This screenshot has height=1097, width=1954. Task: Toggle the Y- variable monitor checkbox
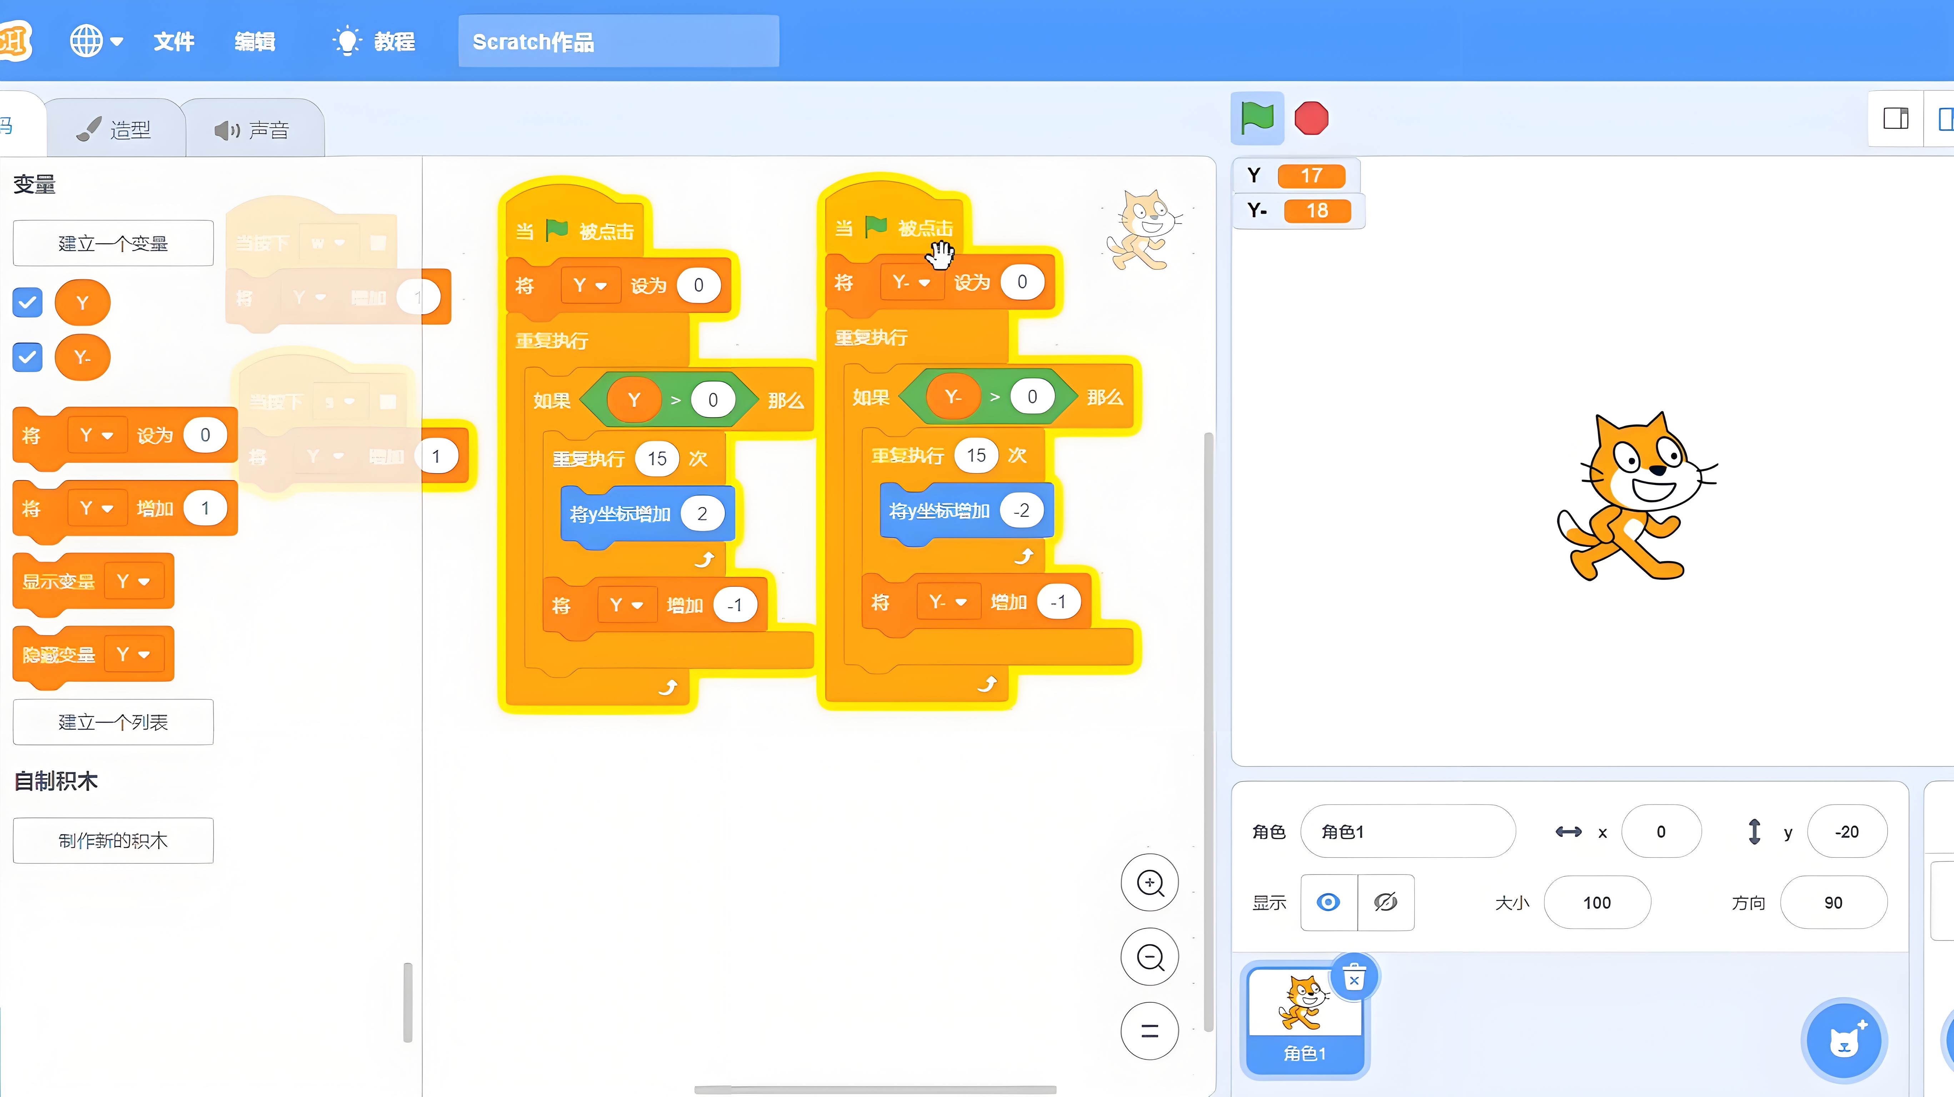27,357
